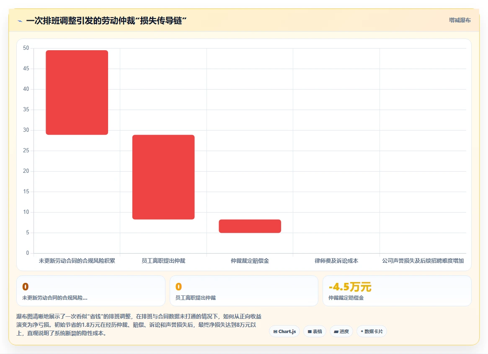
Task: Click the description paragraph starting 瀑布图清晰地展示了
Action: [x=139, y=325]
